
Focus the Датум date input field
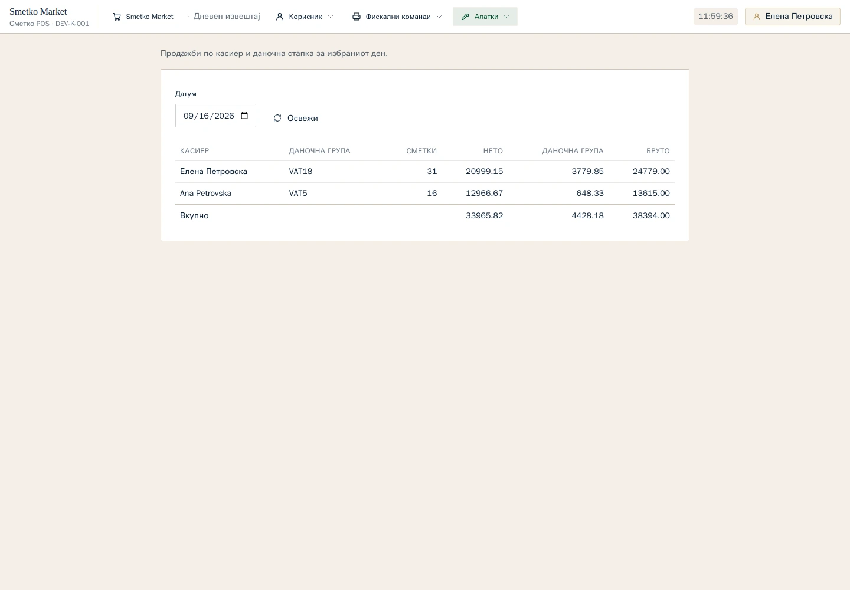(215, 116)
